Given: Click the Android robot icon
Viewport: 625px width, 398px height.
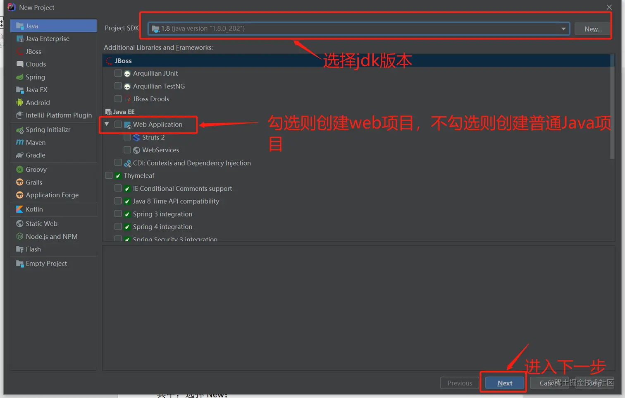Looking at the screenshot, I should pos(19,103).
